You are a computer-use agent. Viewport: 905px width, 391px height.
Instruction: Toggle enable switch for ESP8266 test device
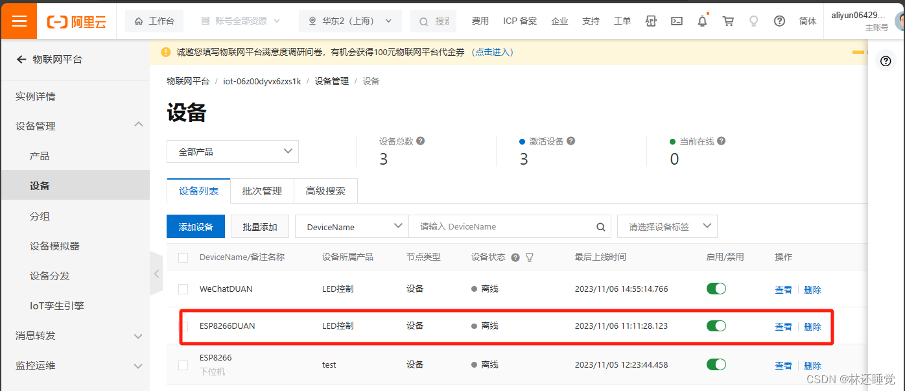[x=716, y=364]
